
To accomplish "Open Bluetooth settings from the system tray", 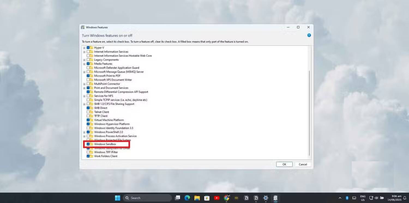I will pyautogui.click(x=347, y=198).
